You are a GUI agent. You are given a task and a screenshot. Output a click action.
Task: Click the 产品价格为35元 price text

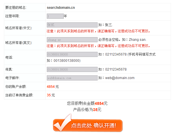point(87,109)
